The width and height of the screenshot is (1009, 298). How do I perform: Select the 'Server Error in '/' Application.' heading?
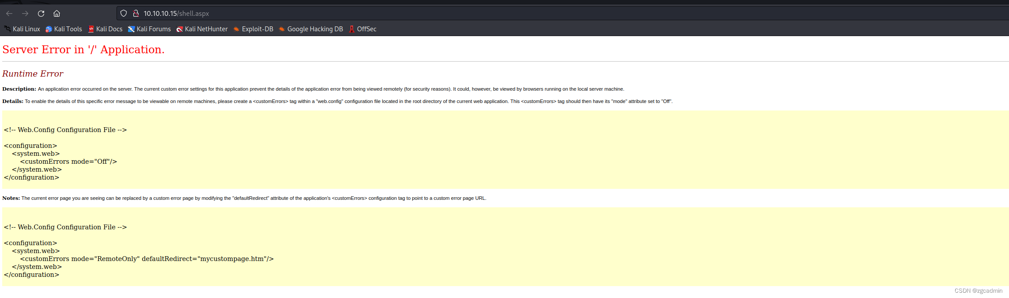(x=83, y=50)
